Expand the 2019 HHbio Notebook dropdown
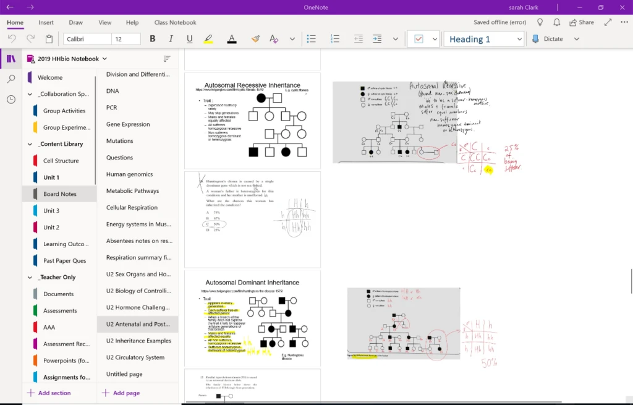 104,59
